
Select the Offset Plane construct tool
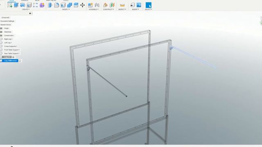105,5
